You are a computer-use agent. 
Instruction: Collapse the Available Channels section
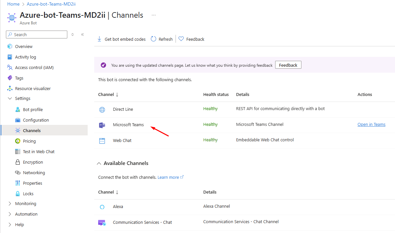coord(99,163)
